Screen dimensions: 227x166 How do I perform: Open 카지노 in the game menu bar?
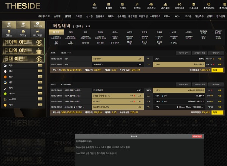(x=111, y=17)
